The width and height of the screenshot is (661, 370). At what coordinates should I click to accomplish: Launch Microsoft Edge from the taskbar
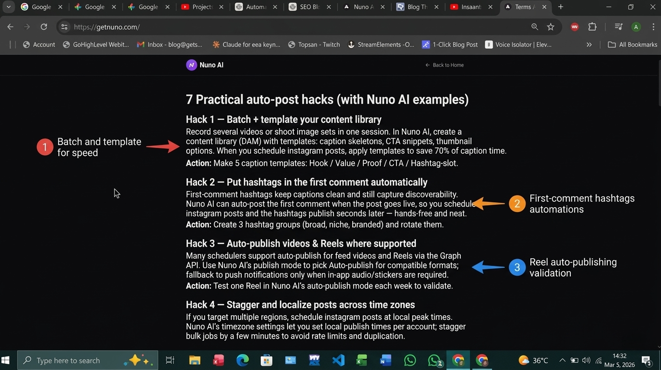(x=242, y=360)
